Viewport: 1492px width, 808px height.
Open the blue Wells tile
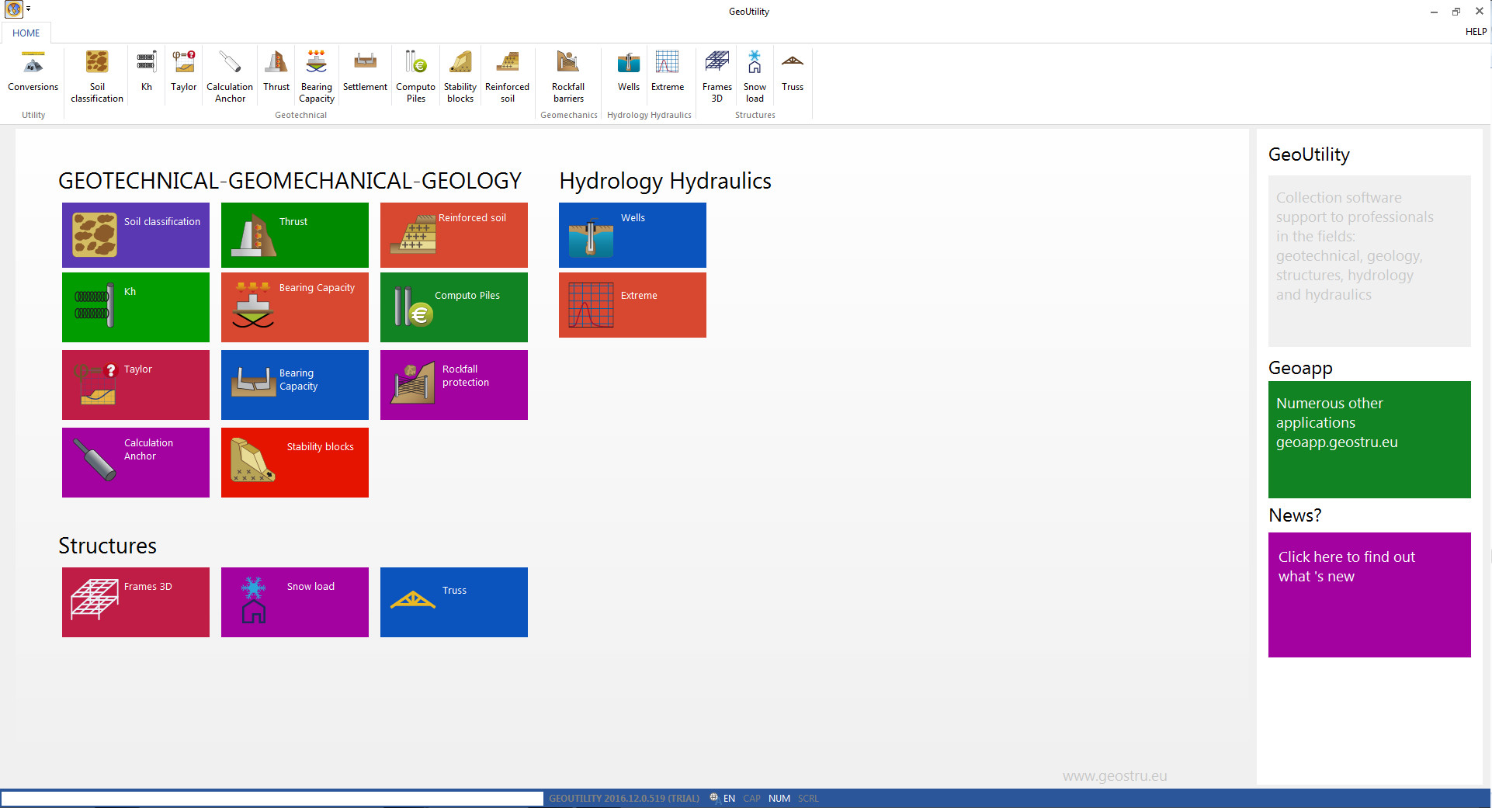coord(633,235)
